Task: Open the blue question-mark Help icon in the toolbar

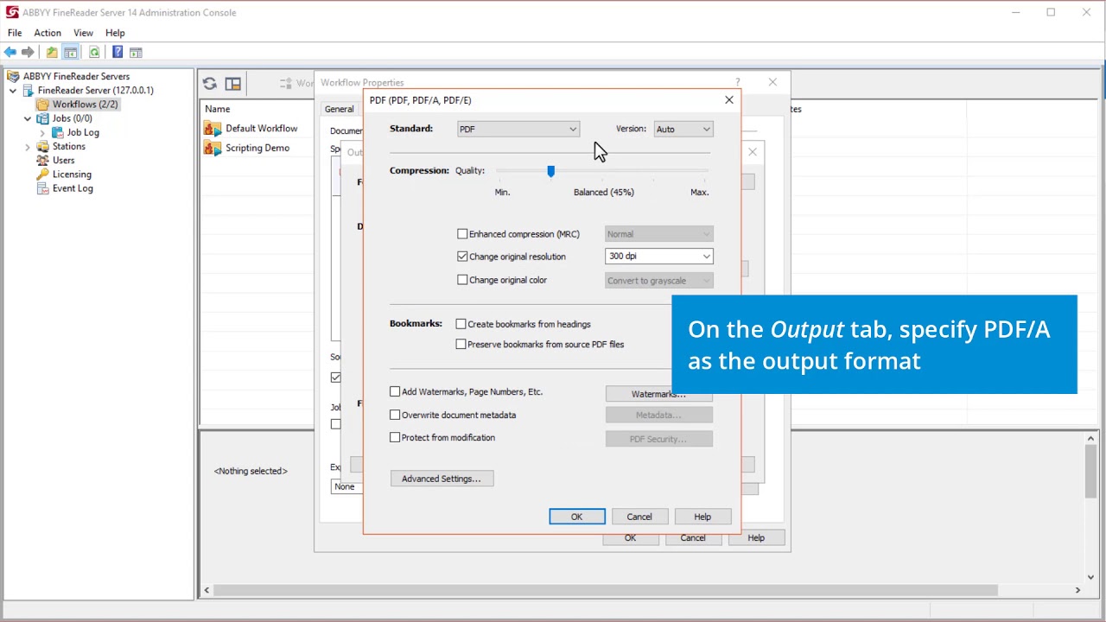Action: pyautogui.click(x=118, y=53)
